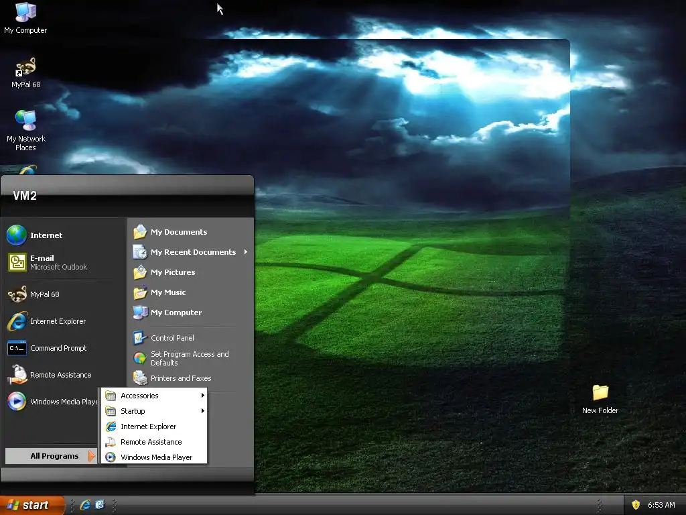Select the New Folder on the desktop
The image size is (686, 515).
point(600,399)
